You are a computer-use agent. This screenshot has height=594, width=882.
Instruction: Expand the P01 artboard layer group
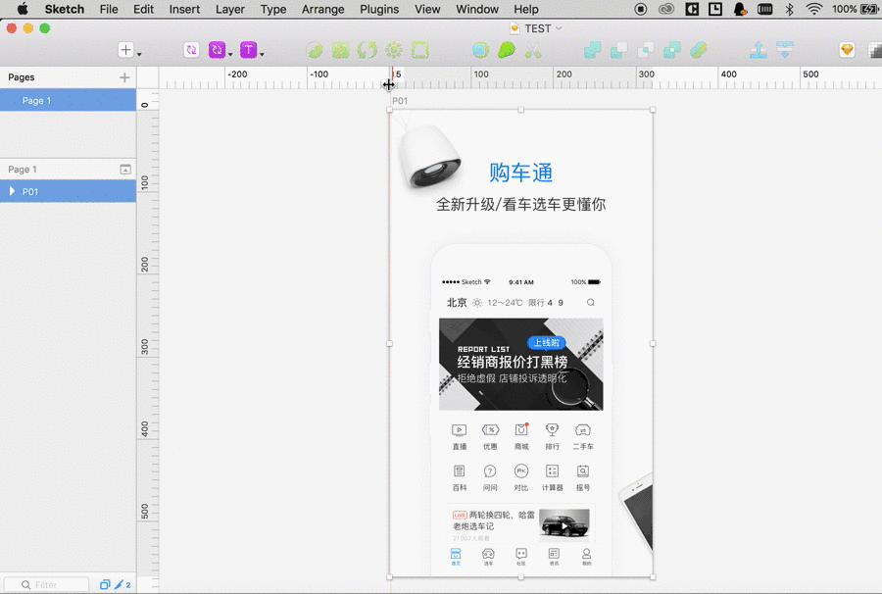point(12,192)
